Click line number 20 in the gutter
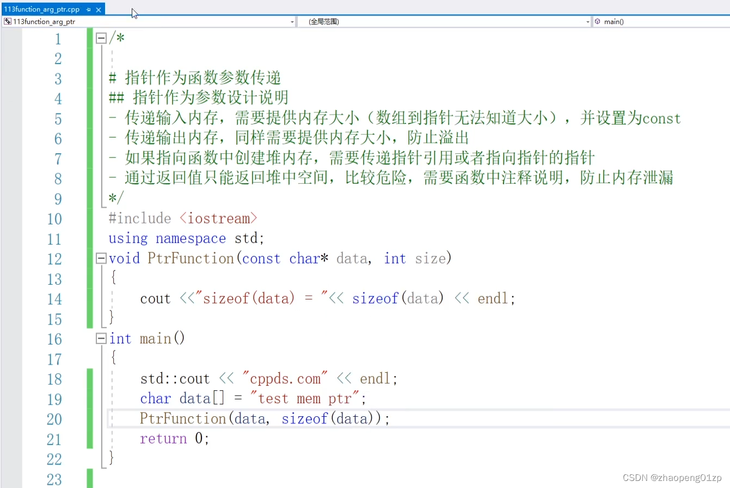Screen dimensions: 730x488 (54, 420)
